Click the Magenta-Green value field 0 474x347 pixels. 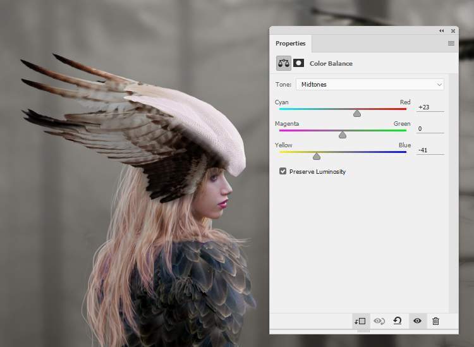click(x=430, y=129)
